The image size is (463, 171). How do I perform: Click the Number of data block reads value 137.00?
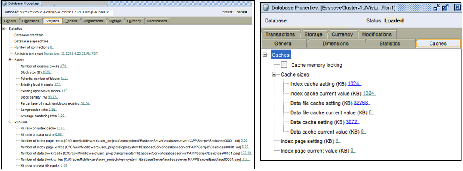[x=246, y=153]
